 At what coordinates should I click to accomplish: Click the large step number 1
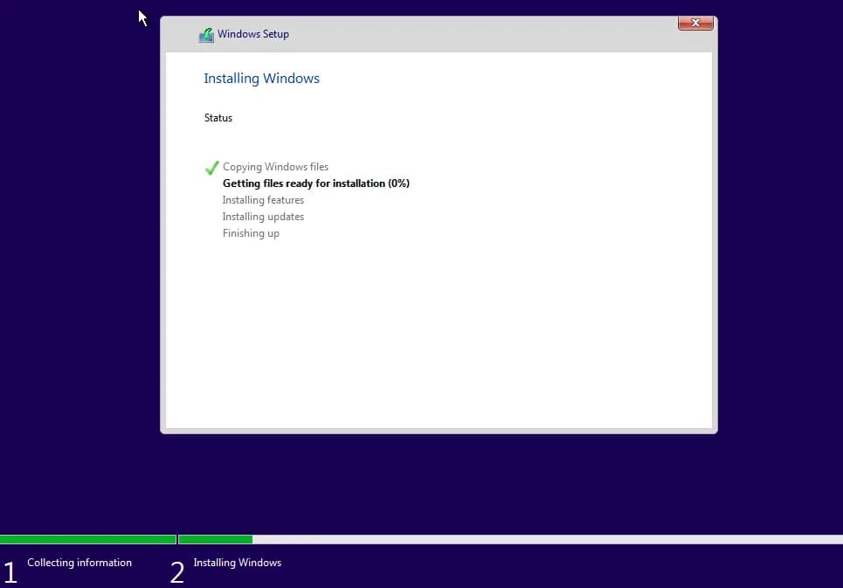tap(10, 573)
